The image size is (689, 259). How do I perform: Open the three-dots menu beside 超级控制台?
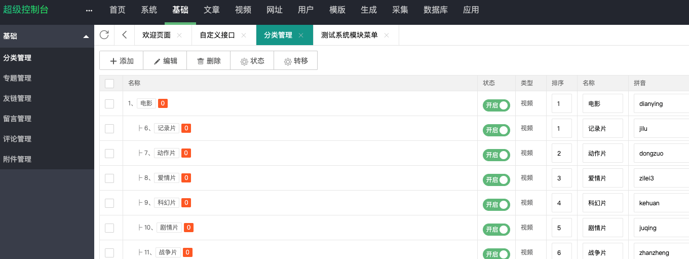tap(89, 10)
